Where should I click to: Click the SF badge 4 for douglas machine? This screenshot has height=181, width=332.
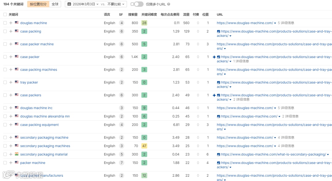click(121, 23)
